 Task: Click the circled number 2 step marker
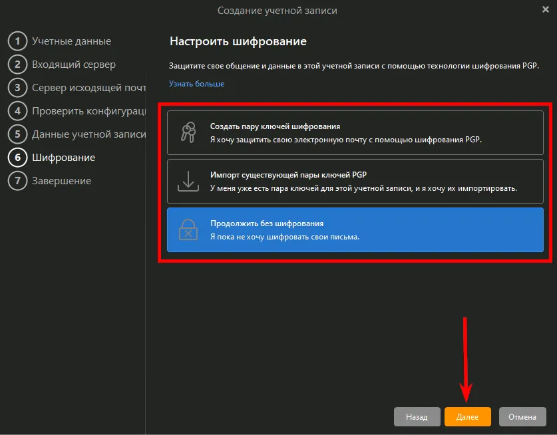pyautogui.click(x=17, y=65)
